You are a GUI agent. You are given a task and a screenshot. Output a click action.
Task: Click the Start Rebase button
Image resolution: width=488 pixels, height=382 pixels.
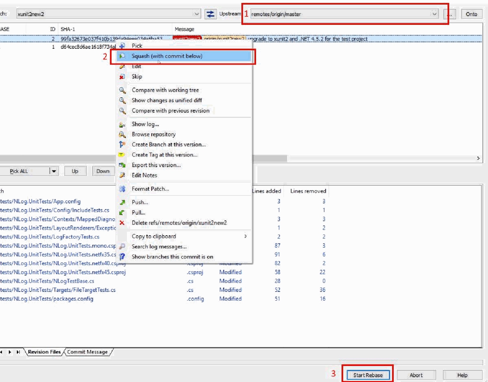tap(368, 375)
